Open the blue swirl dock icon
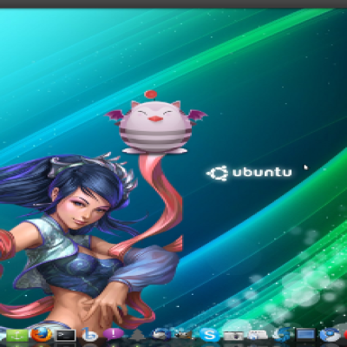 coord(282,335)
